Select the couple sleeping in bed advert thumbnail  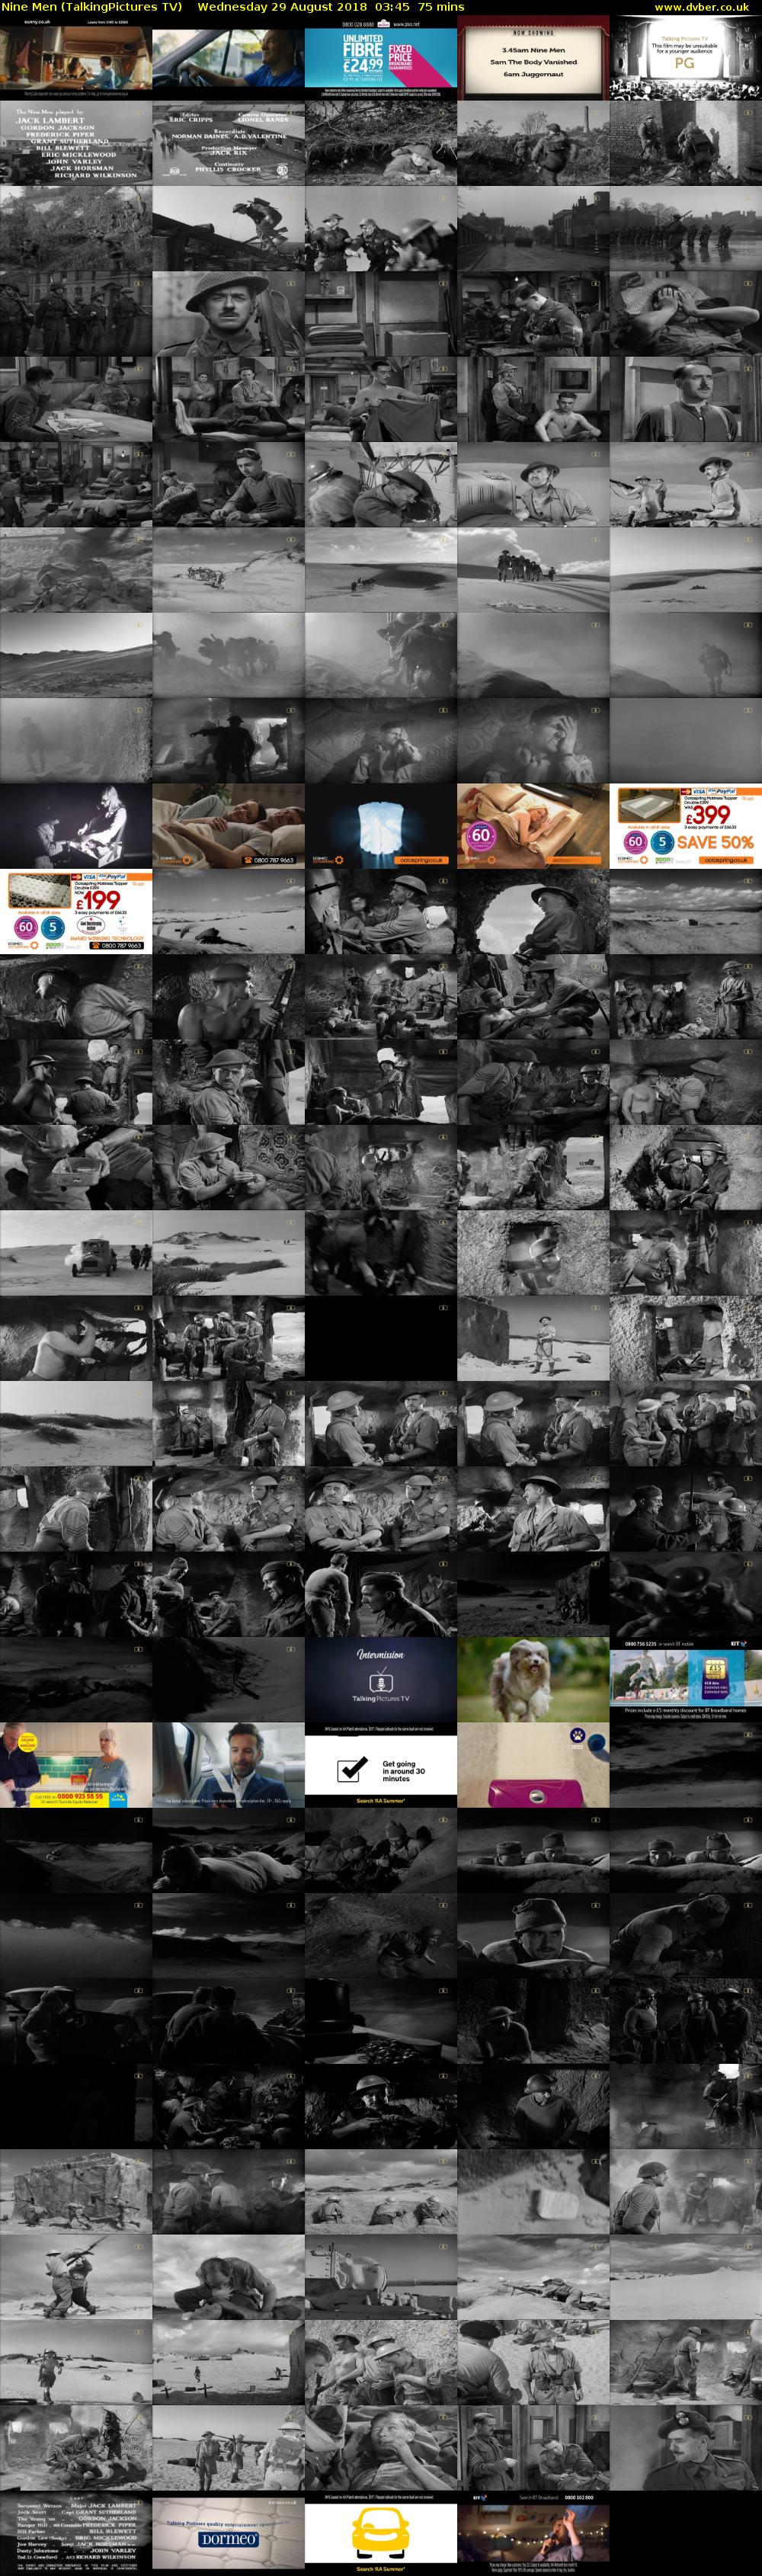[228, 825]
